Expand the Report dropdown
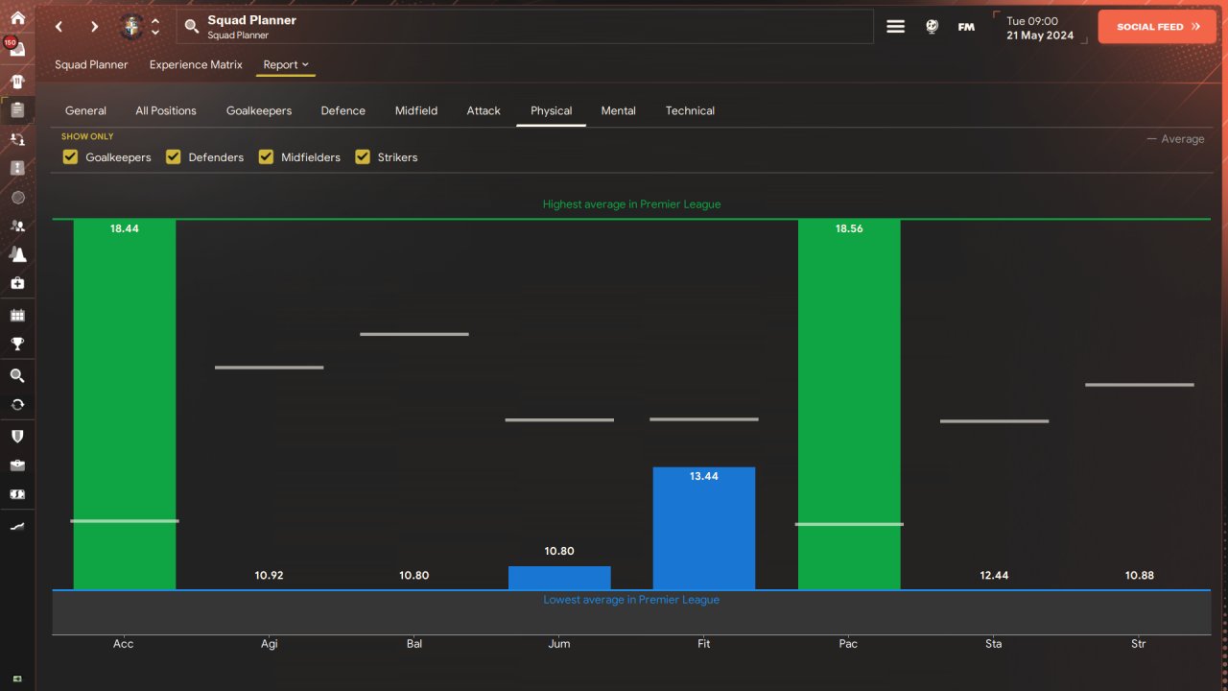This screenshot has height=691, width=1228. click(286, 64)
